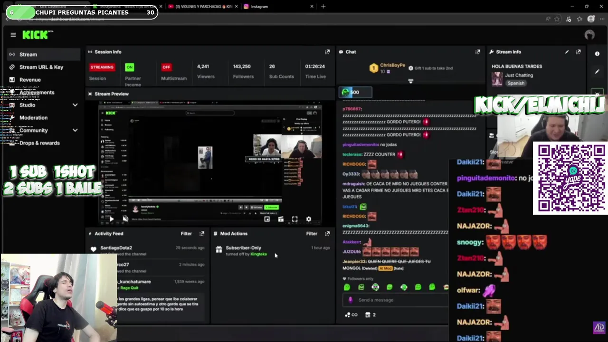The height and width of the screenshot is (342, 608).
Task: Click picture-in-picture icon on stream preview
Action: (267, 219)
